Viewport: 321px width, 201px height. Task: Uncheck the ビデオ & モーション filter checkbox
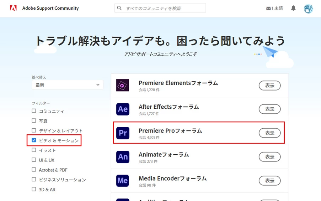34,140
